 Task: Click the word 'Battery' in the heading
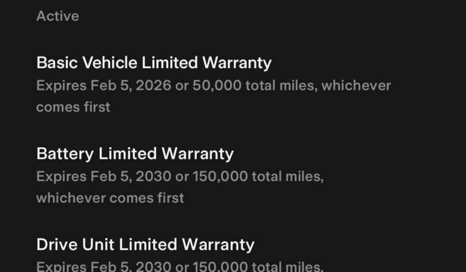(65, 154)
